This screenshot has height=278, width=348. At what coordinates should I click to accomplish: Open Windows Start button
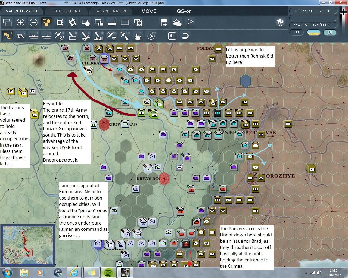point(7,272)
